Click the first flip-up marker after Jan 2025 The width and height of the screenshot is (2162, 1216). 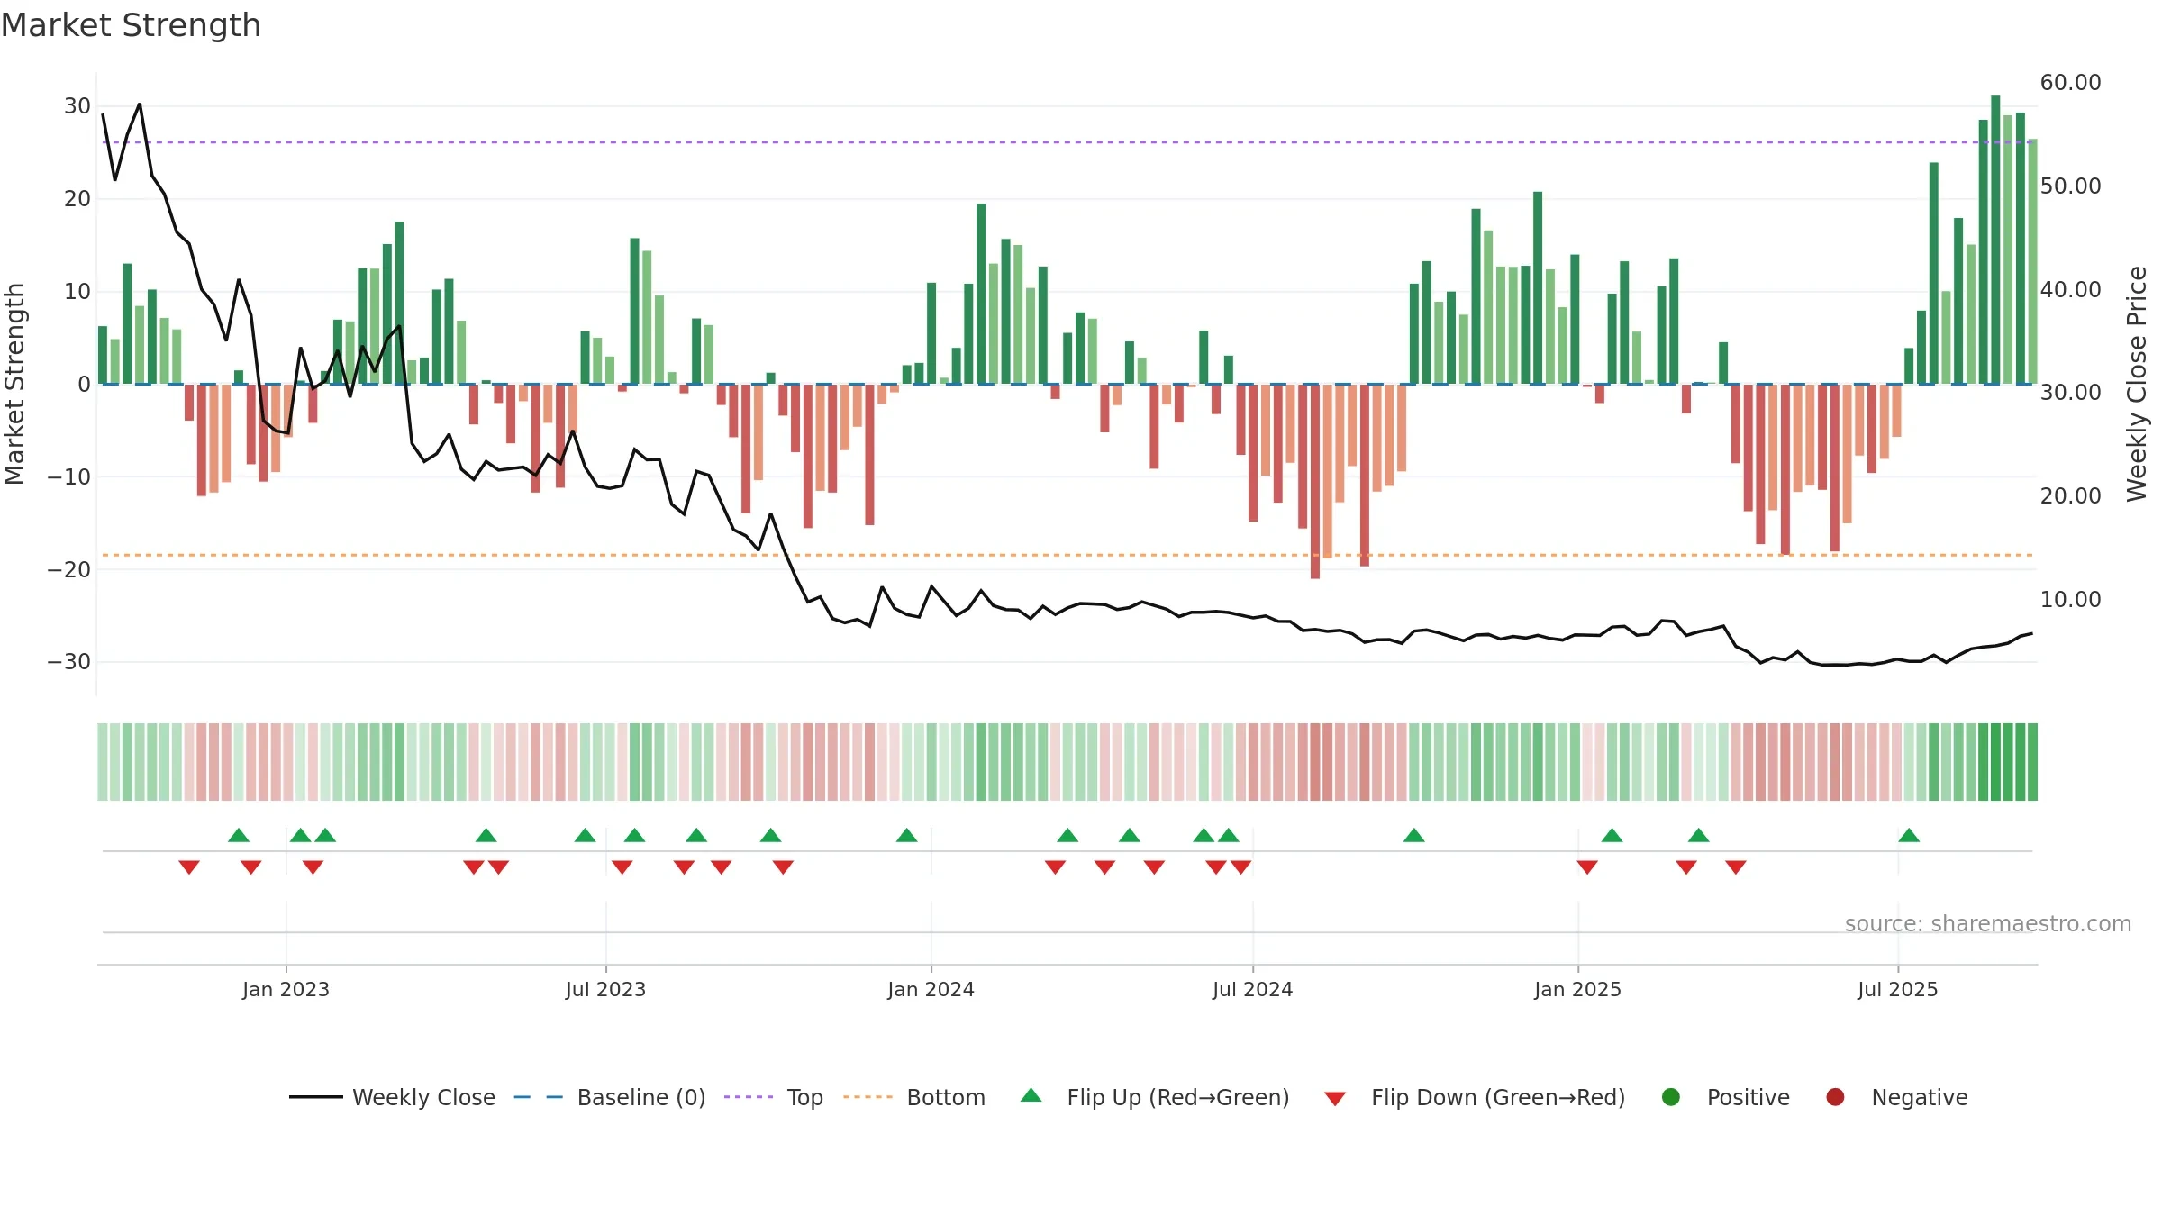point(1612,835)
